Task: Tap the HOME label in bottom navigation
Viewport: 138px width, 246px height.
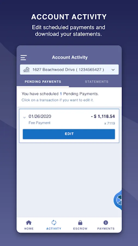Action: pos(29,229)
